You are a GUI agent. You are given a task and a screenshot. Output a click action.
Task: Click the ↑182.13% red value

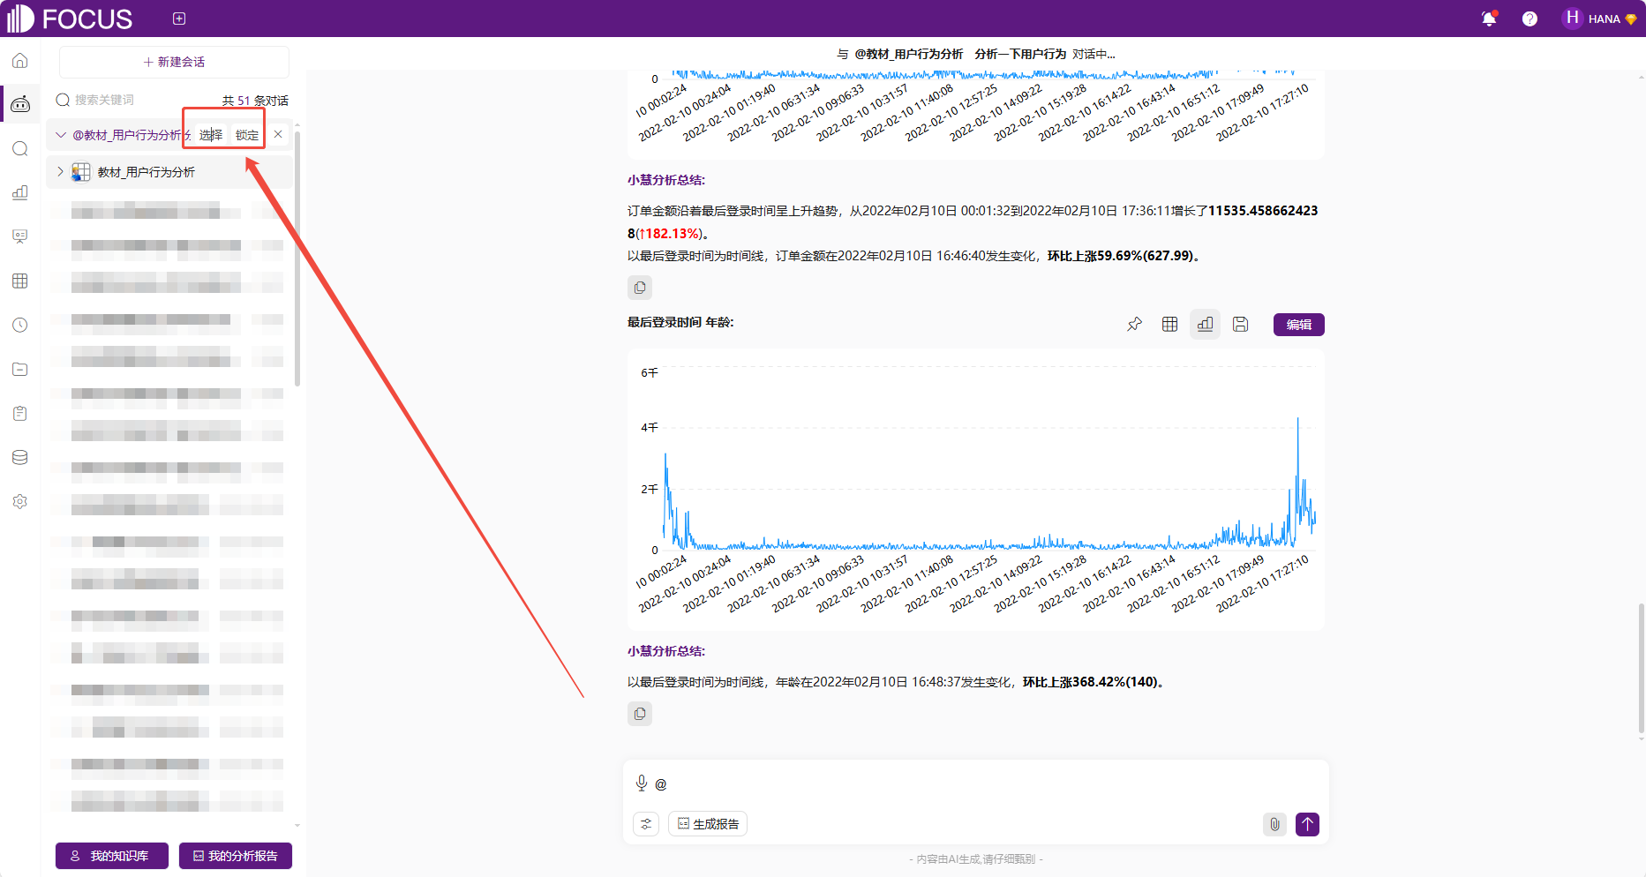[x=671, y=234]
